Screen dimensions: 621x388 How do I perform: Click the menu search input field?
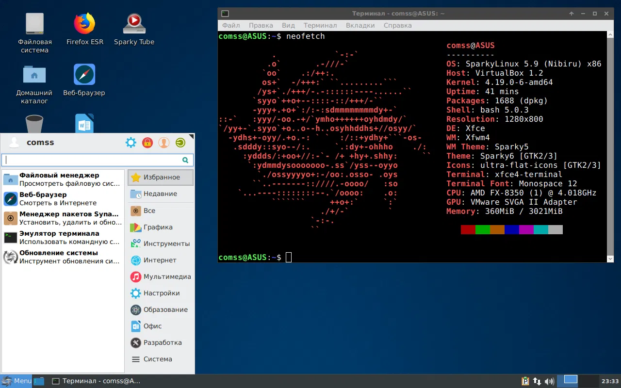(x=98, y=160)
